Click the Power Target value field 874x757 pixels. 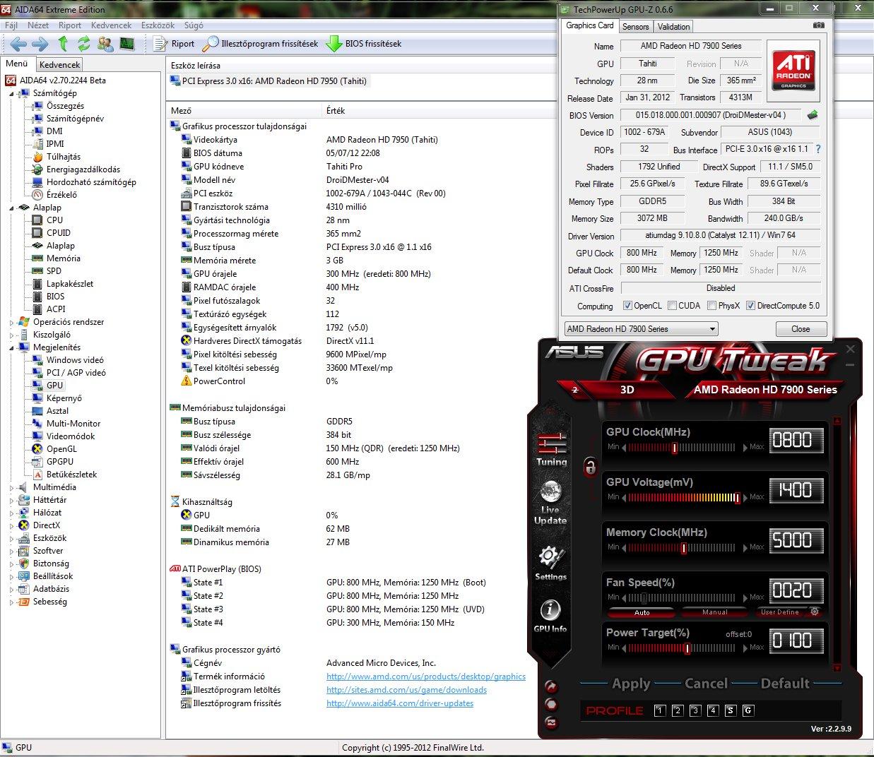tap(796, 641)
